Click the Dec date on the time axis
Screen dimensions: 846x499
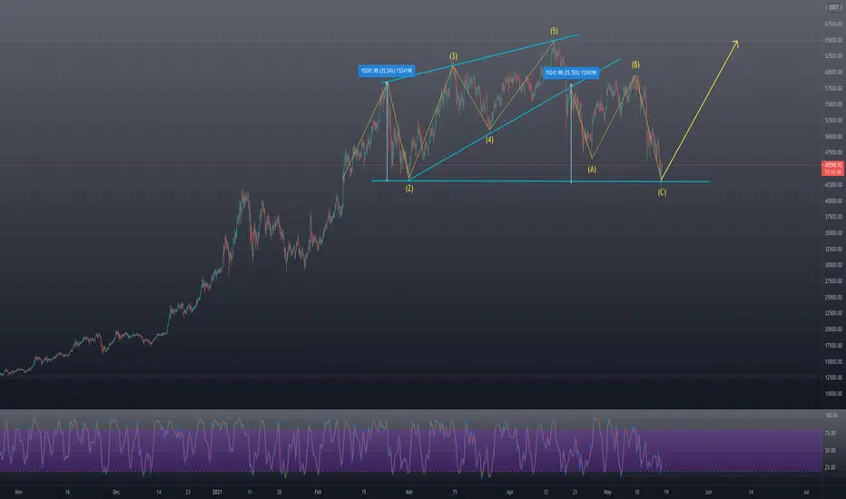116,492
